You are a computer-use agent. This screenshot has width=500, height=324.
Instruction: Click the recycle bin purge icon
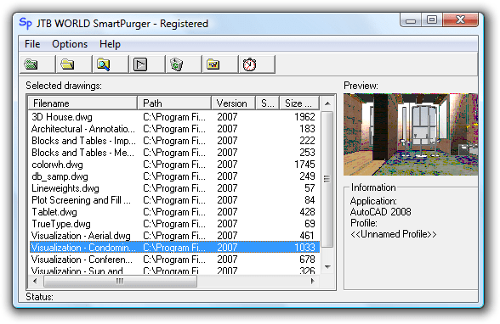(x=176, y=64)
